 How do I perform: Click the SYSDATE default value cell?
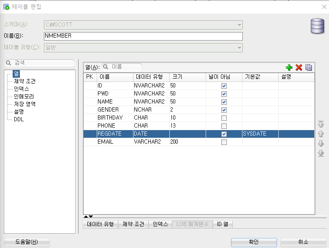pyautogui.click(x=260, y=134)
